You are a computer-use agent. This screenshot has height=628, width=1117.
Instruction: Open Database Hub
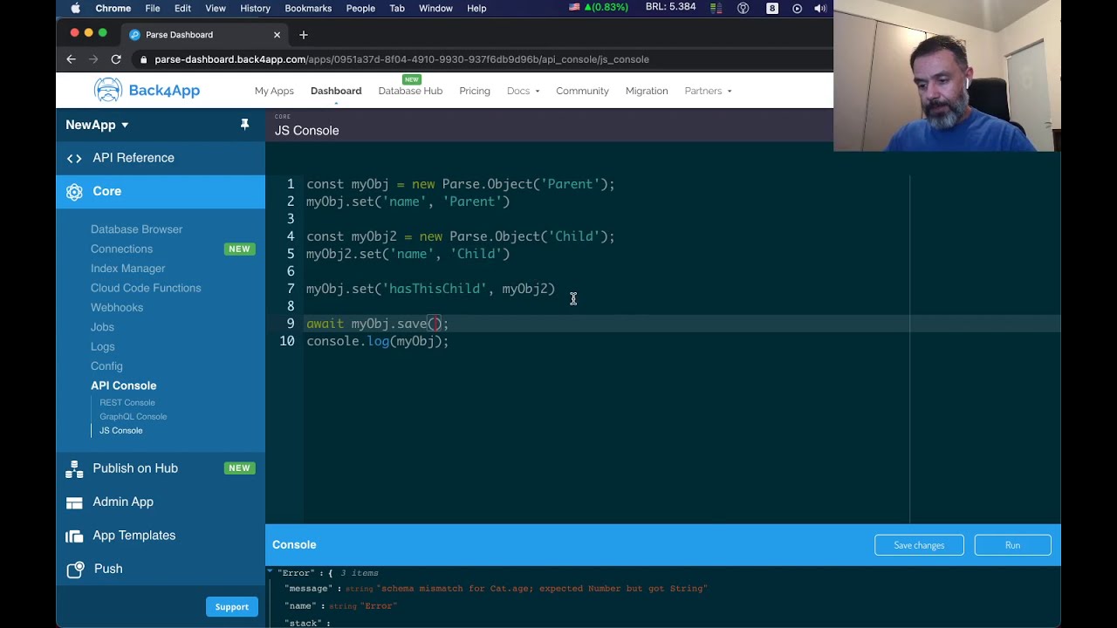point(410,91)
